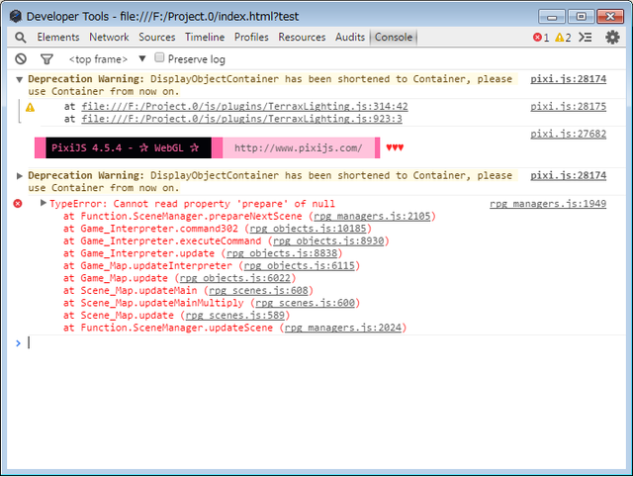Image resolution: width=633 pixels, height=477 pixels.
Task: Click the TypeError Cannot read property message
Action: 192,204
